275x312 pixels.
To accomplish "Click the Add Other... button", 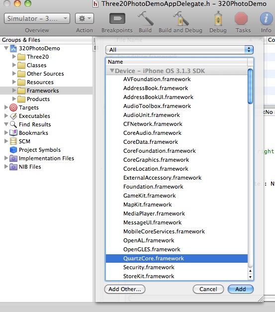I will click(x=125, y=289).
